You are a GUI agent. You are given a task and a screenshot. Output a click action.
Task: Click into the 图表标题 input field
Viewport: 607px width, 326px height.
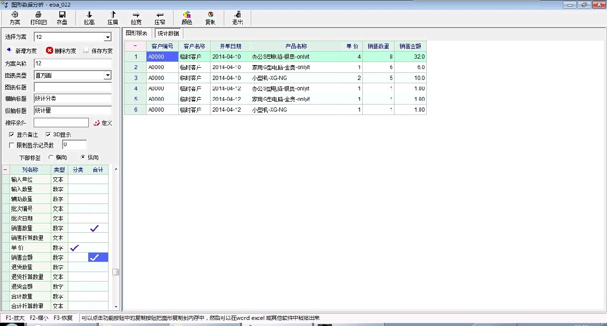73,87
